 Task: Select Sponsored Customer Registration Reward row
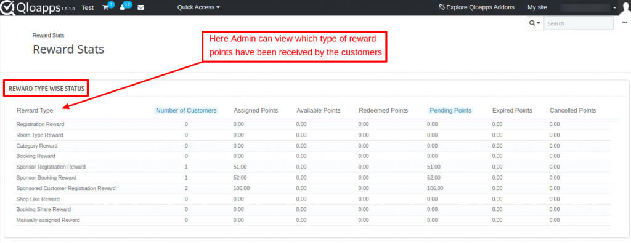coord(312,188)
